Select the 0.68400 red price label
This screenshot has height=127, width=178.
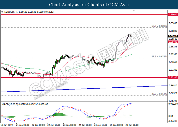[173, 42]
